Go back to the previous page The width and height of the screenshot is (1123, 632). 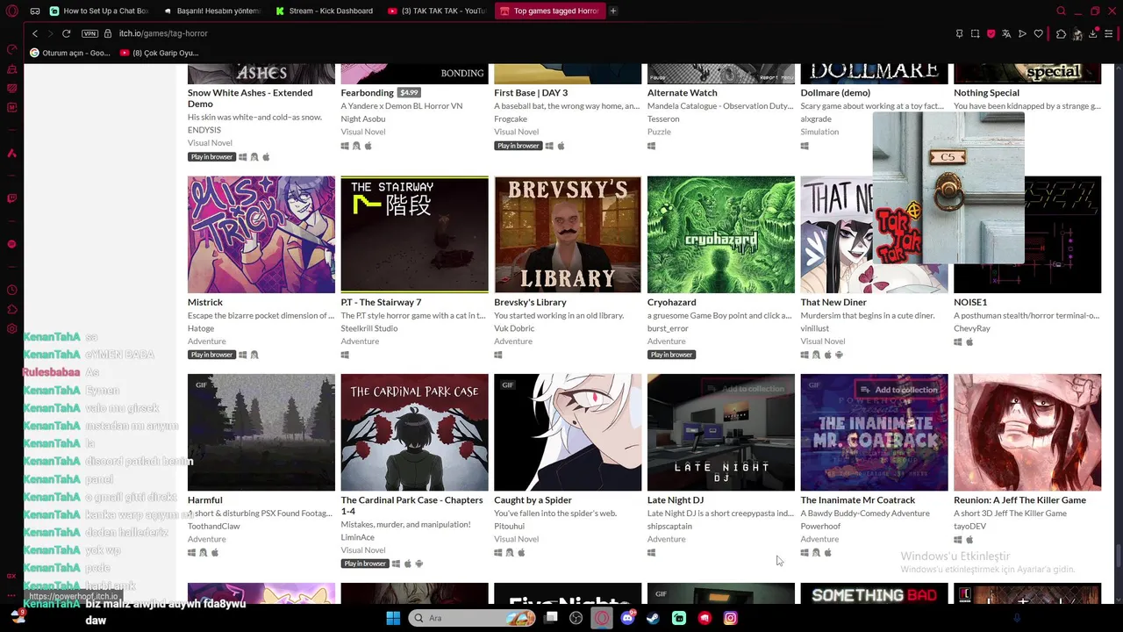click(35, 33)
